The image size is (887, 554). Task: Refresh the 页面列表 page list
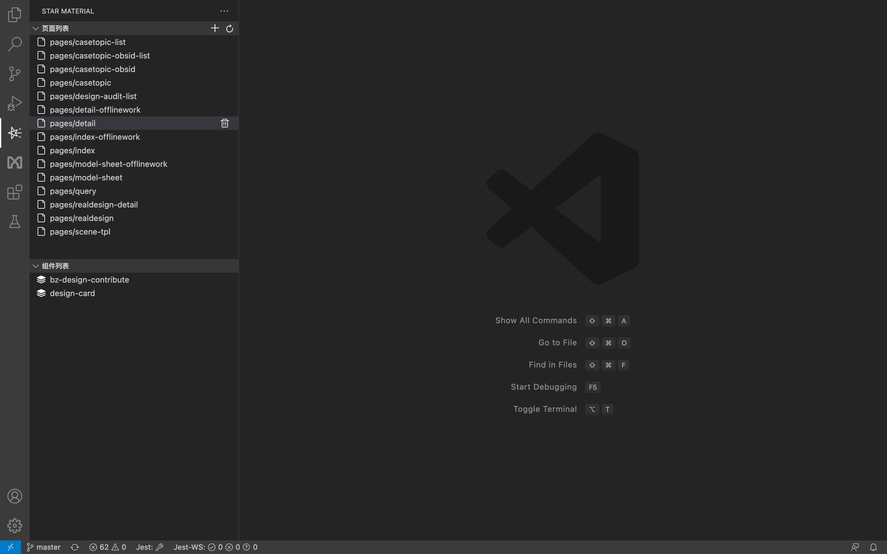[229, 28]
